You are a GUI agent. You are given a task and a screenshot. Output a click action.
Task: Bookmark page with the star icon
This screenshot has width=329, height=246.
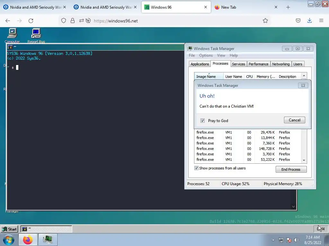(265, 20)
